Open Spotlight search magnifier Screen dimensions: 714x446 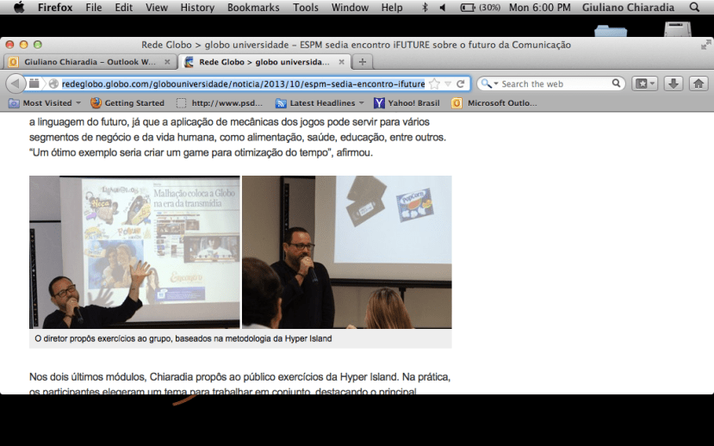[x=694, y=7]
